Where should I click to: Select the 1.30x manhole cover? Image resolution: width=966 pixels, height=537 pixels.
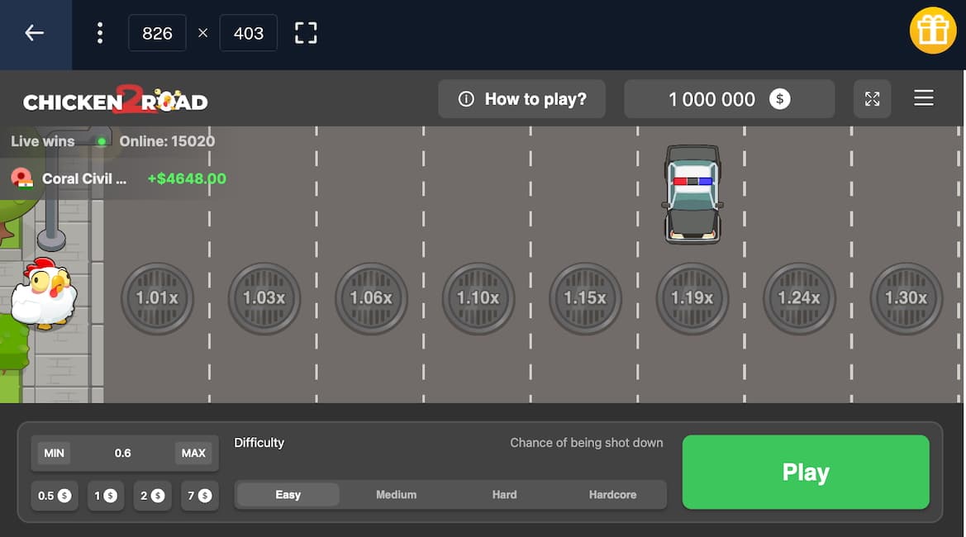(x=906, y=298)
